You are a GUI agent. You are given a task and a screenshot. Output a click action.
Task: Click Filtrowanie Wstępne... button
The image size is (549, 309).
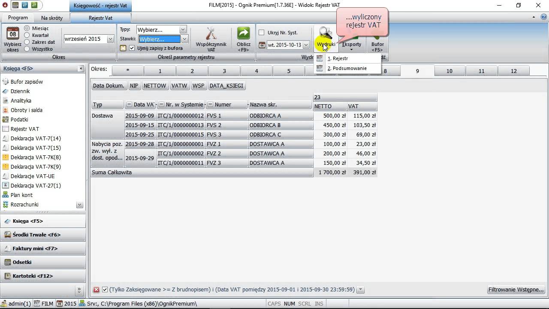coord(516,290)
